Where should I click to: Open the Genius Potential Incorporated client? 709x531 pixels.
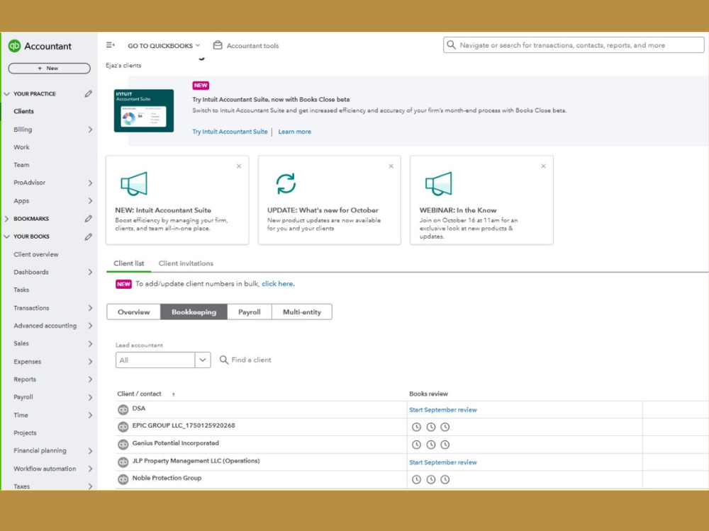(x=175, y=443)
